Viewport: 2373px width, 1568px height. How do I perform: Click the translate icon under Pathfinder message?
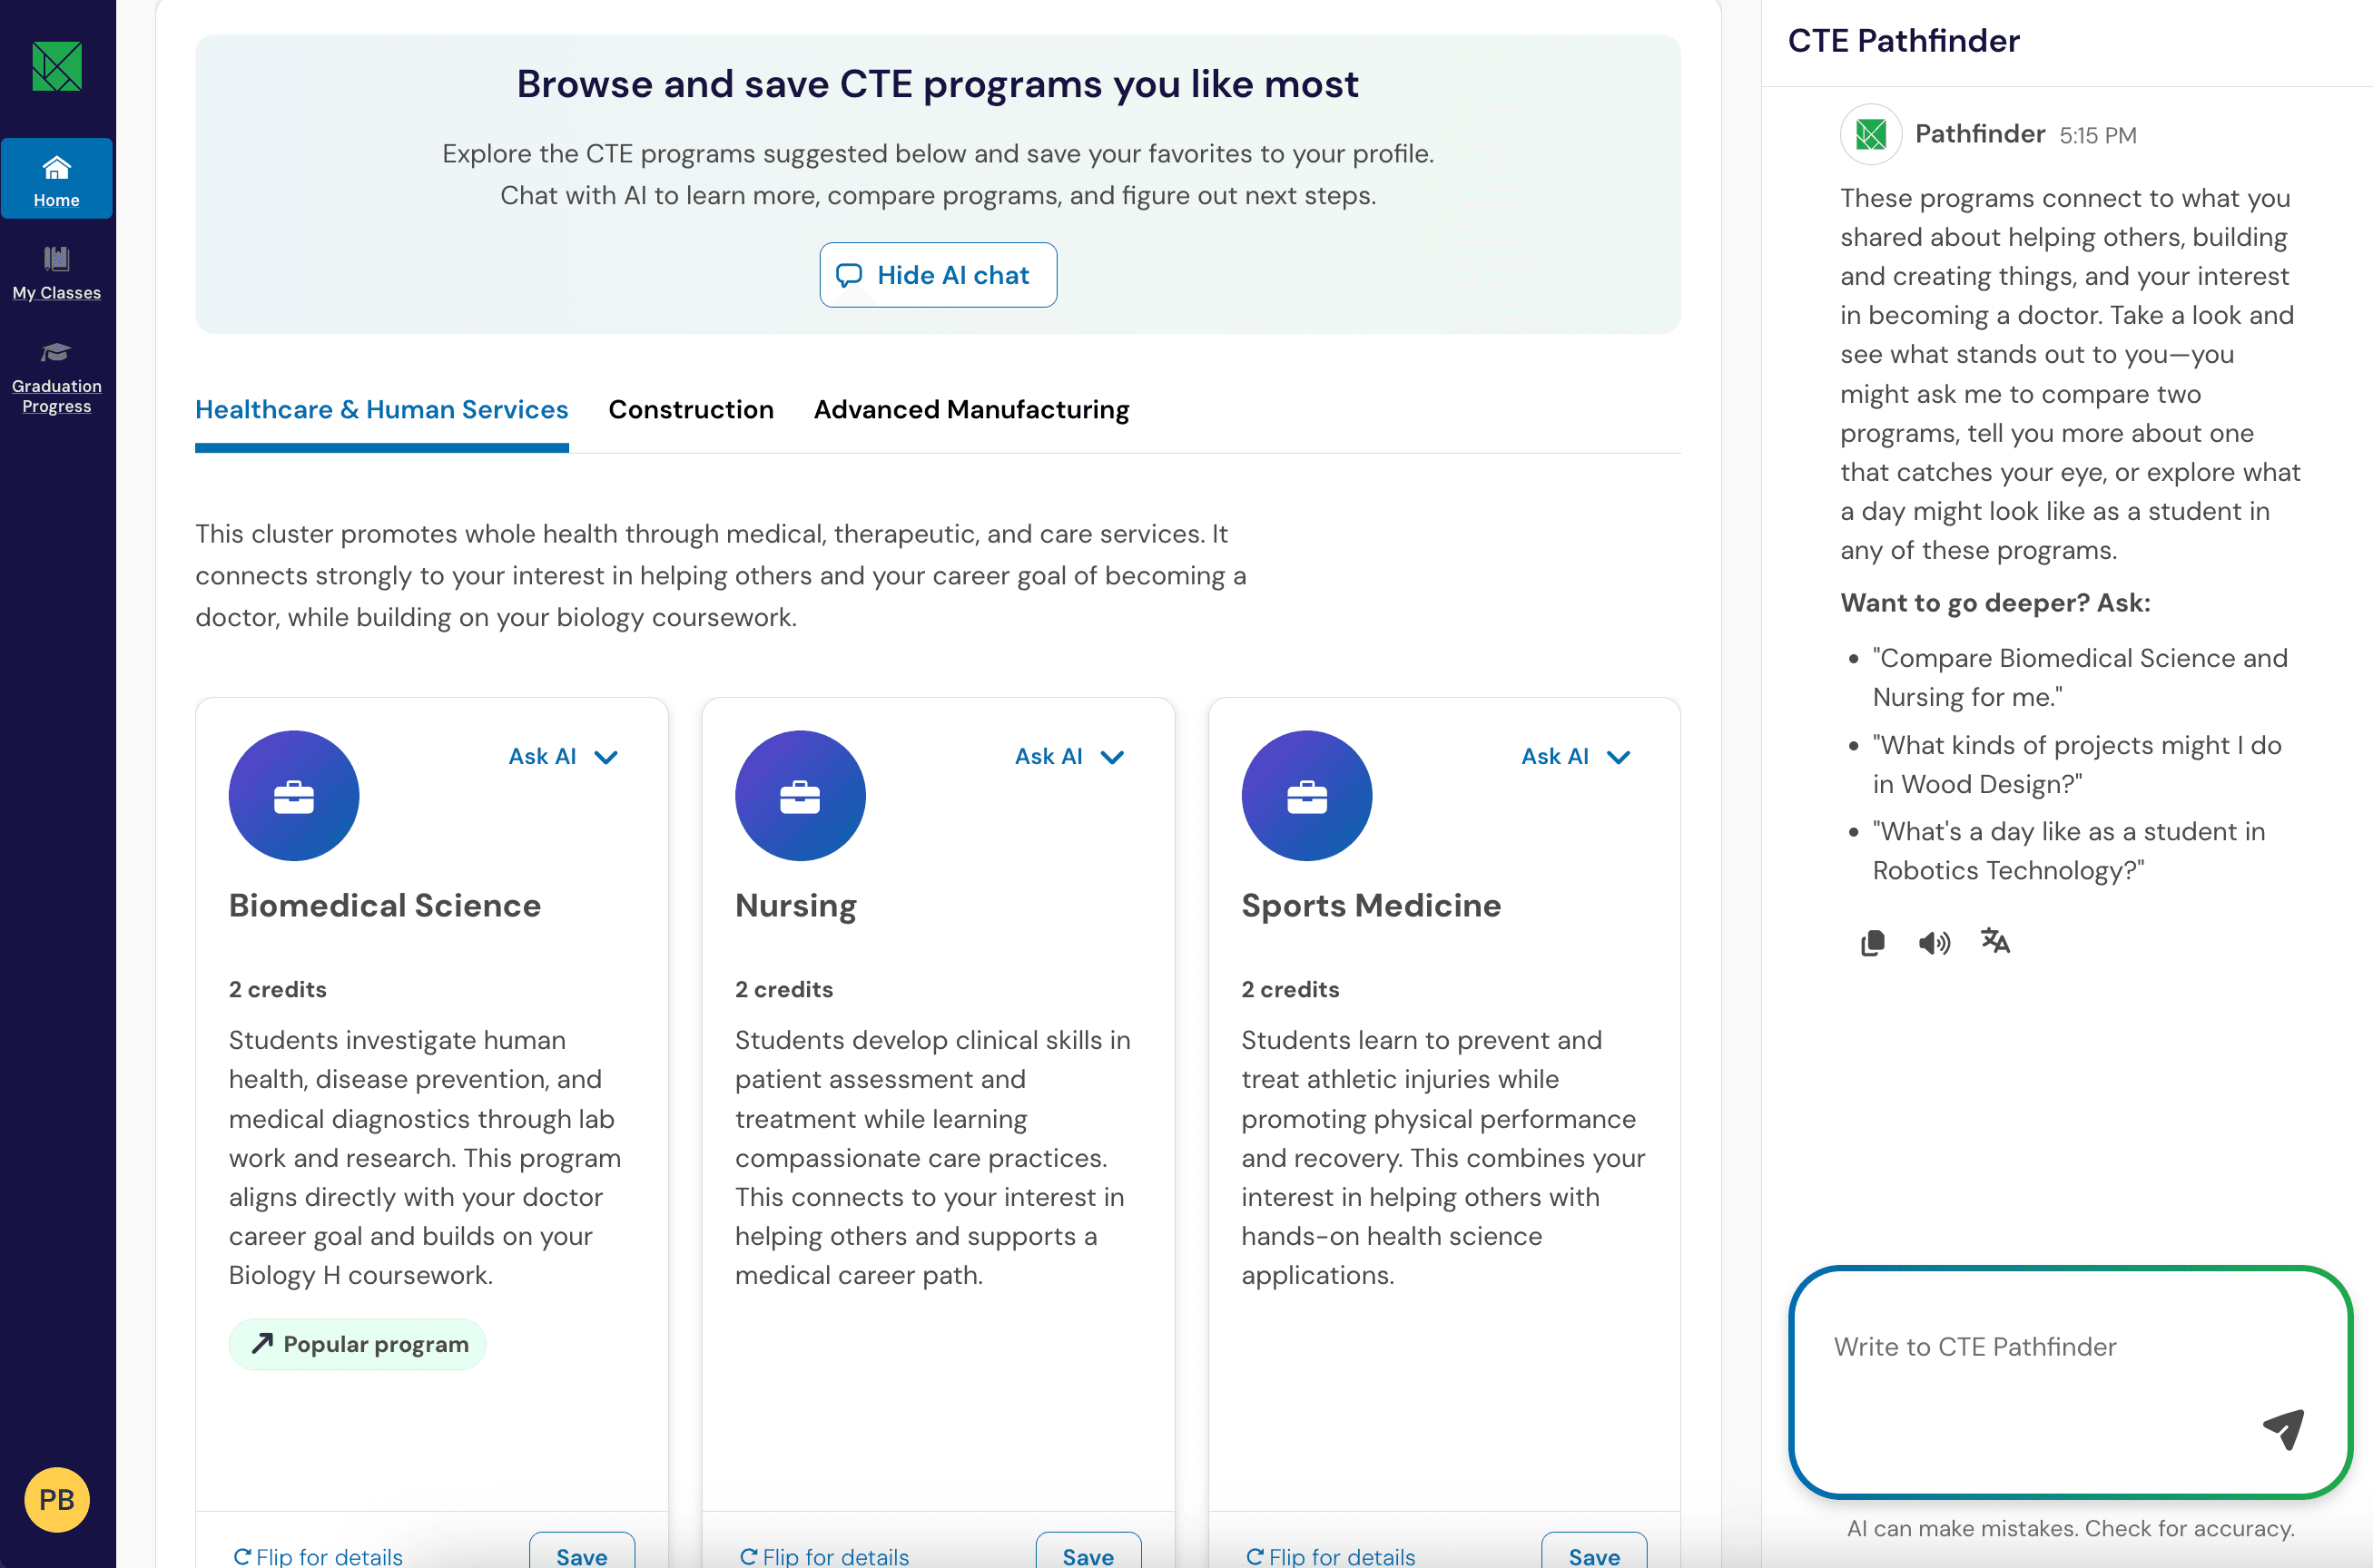[1996, 941]
